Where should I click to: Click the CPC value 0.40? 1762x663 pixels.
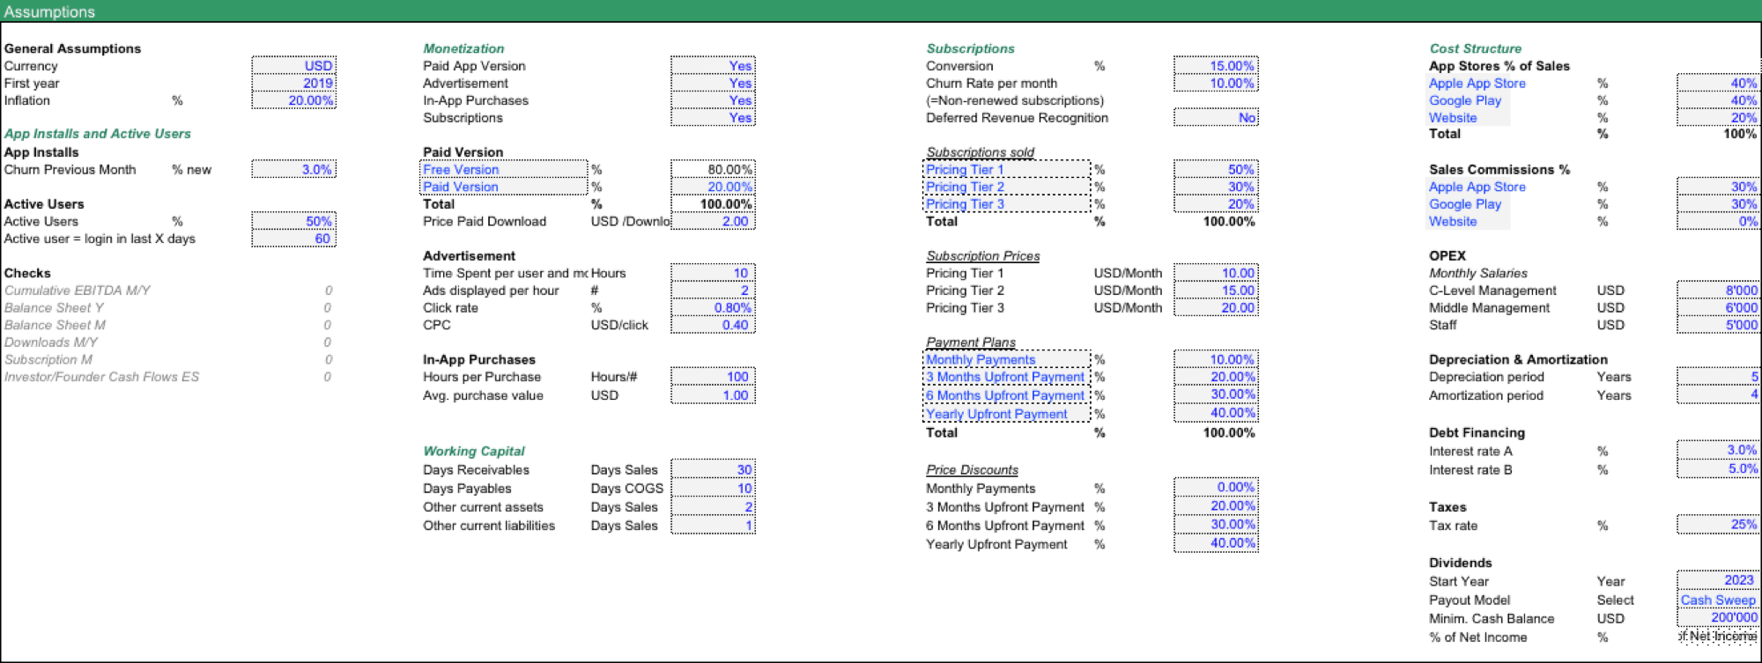coord(713,325)
